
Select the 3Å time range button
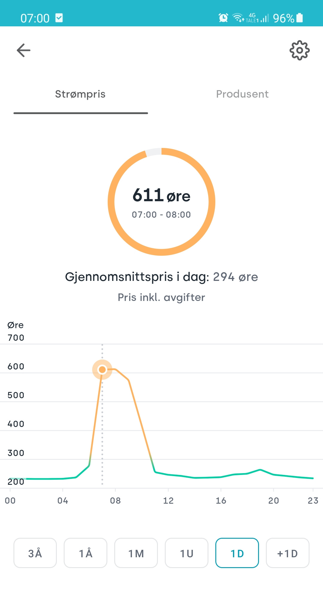pyautogui.click(x=35, y=553)
